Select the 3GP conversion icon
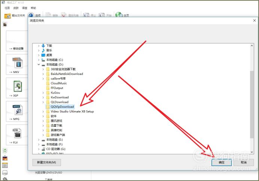 pyautogui.click(x=18, y=86)
